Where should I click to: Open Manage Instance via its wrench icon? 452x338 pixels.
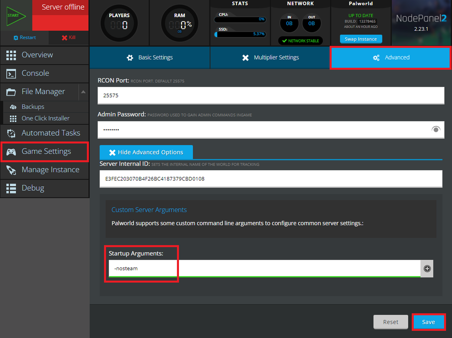click(x=12, y=170)
